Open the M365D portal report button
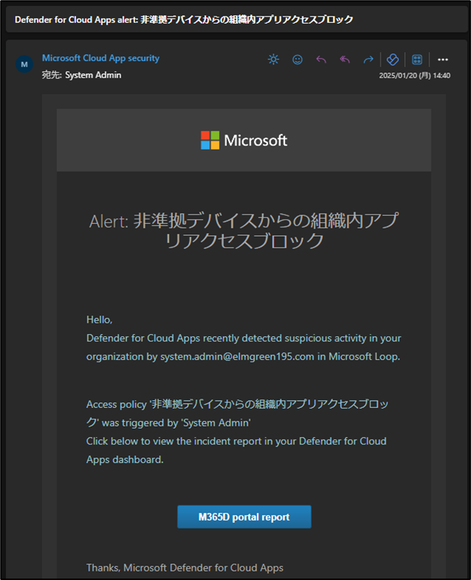471x580 pixels. pos(244,517)
